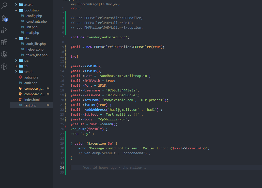Click the 'You, 16 hours ago' inline blame
The image size is (262, 188).
point(100,168)
